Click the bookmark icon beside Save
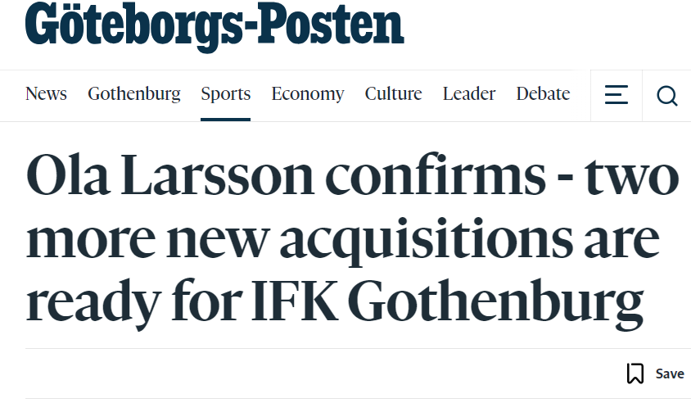 [x=635, y=374]
